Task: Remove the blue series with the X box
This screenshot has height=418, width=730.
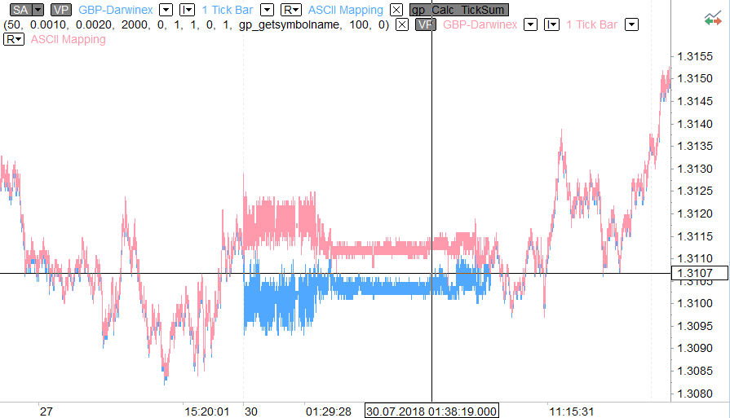Action: (x=396, y=10)
